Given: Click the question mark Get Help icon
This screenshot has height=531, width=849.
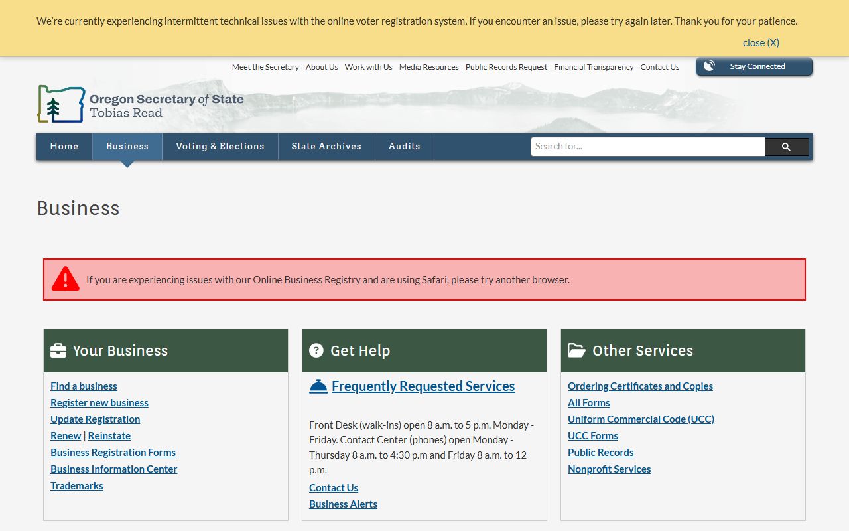Looking at the screenshot, I should tap(316, 350).
